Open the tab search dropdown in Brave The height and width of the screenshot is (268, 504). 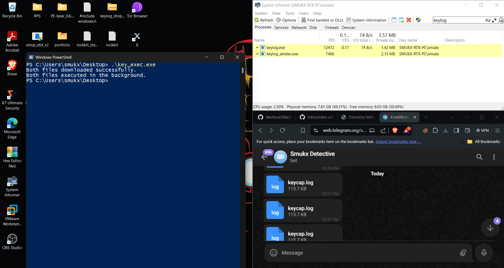(x=452, y=117)
